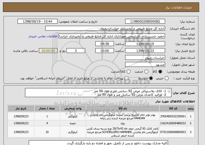205x145 pixels.
Task: Click the کیلوگرم unit cell in row 3
Action: tap(73, 132)
